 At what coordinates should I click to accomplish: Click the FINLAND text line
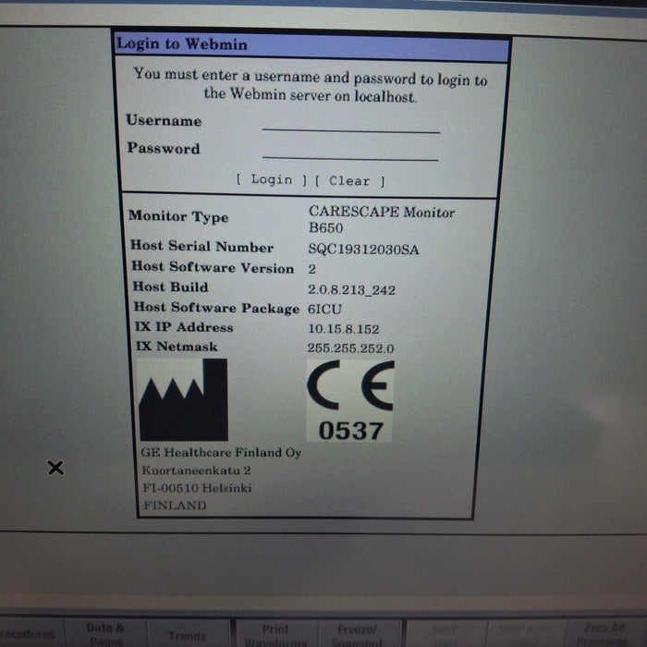click(175, 505)
